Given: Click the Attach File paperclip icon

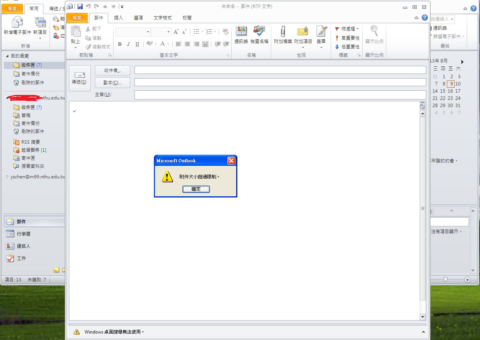Looking at the screenshot, I should tap(283, 32).
